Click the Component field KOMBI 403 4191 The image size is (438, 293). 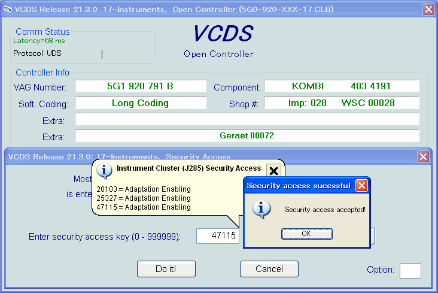click(341, 86)
